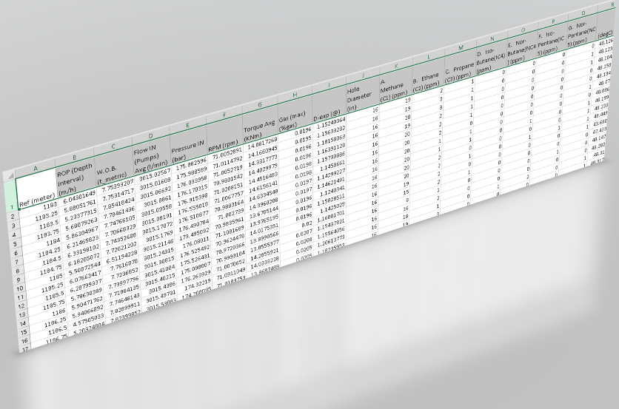Click the 'B. Ethane (C2) (ppm)' cell
This screenshot has width=619, height=409.
tap(427, 77)
